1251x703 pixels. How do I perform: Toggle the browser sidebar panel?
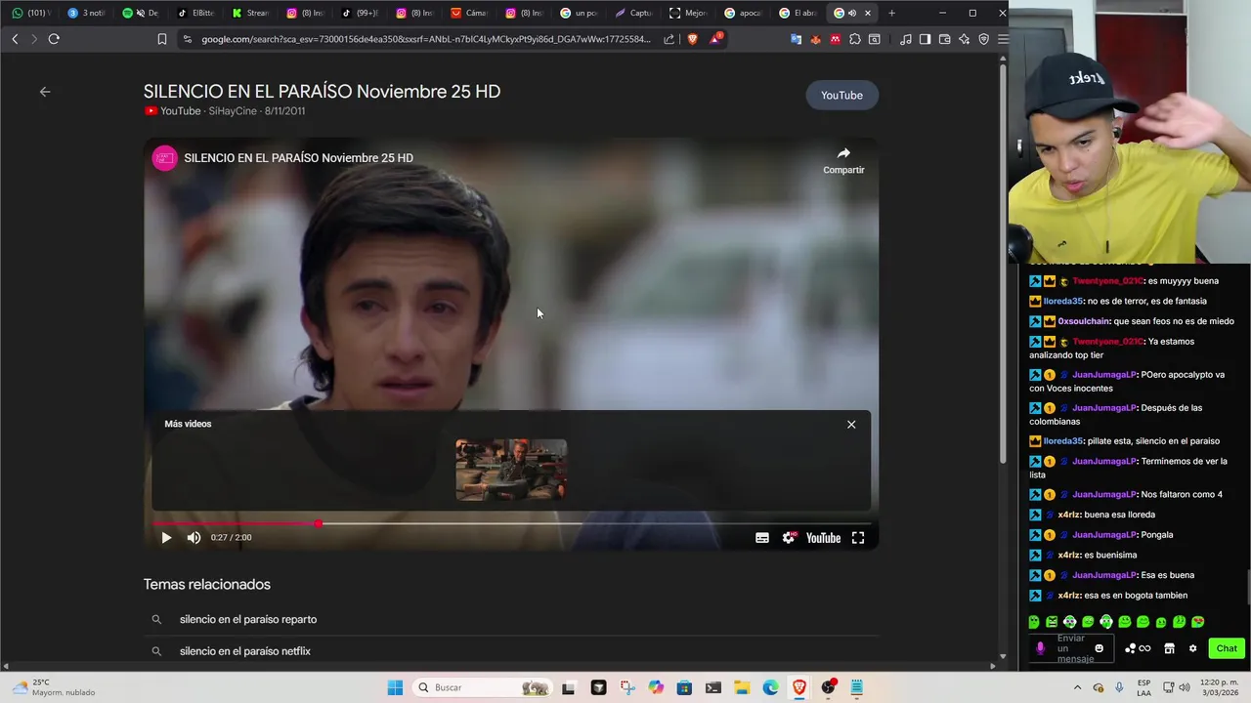pyautogui.click(x=925, y=39)
